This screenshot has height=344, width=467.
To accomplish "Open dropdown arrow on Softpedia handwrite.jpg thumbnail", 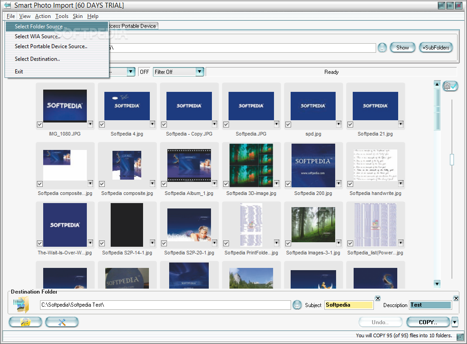I will click(x=401, y=183).
